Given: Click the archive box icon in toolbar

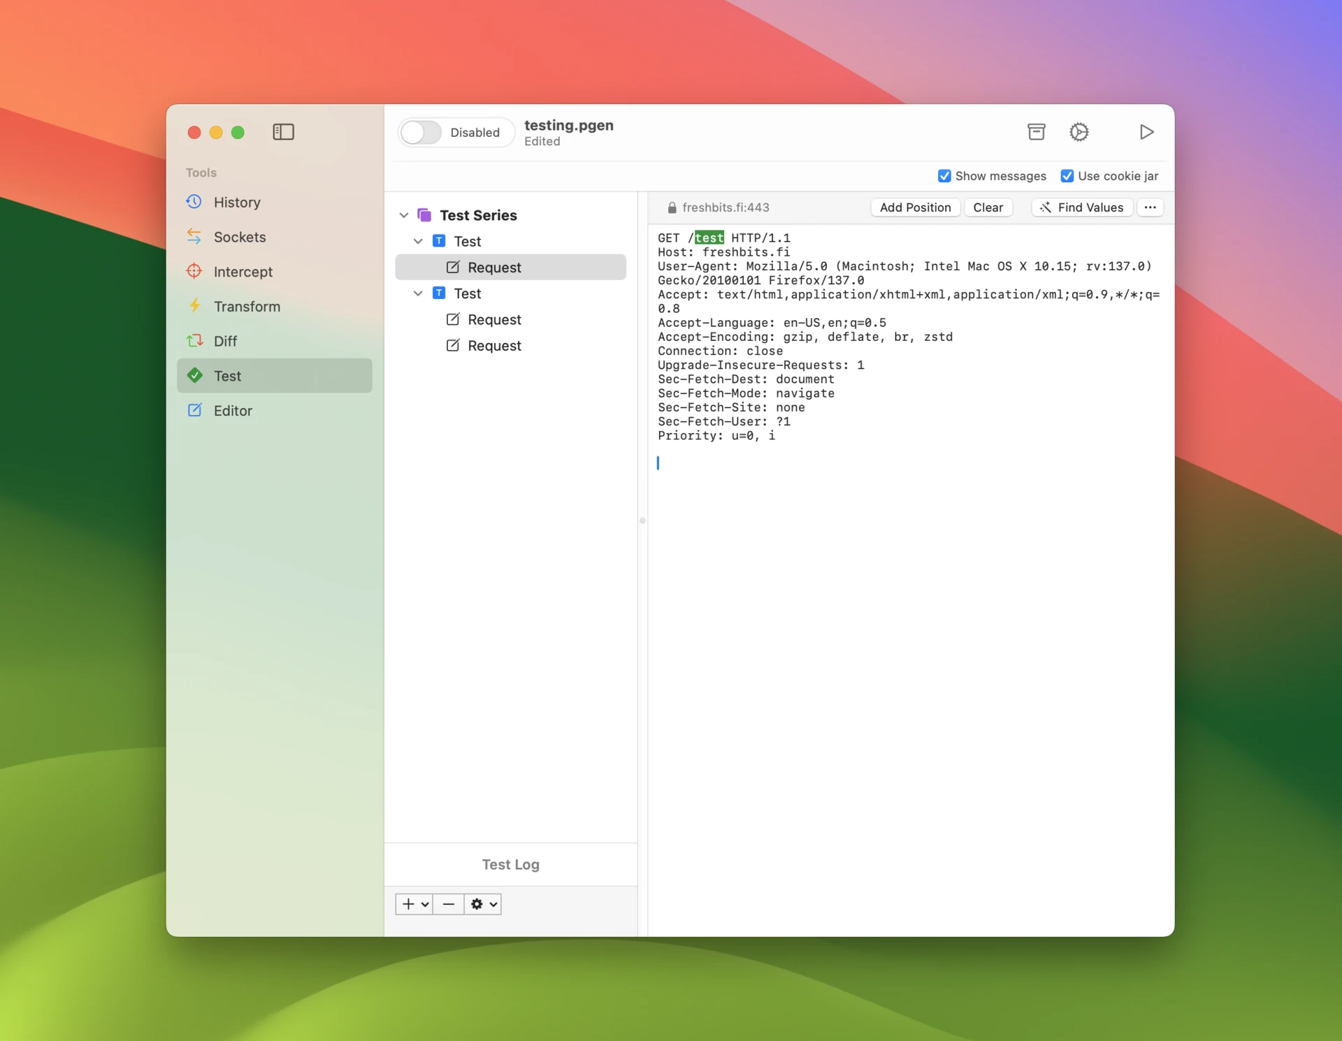Looking at the screenshot, I should (1036, 132).
